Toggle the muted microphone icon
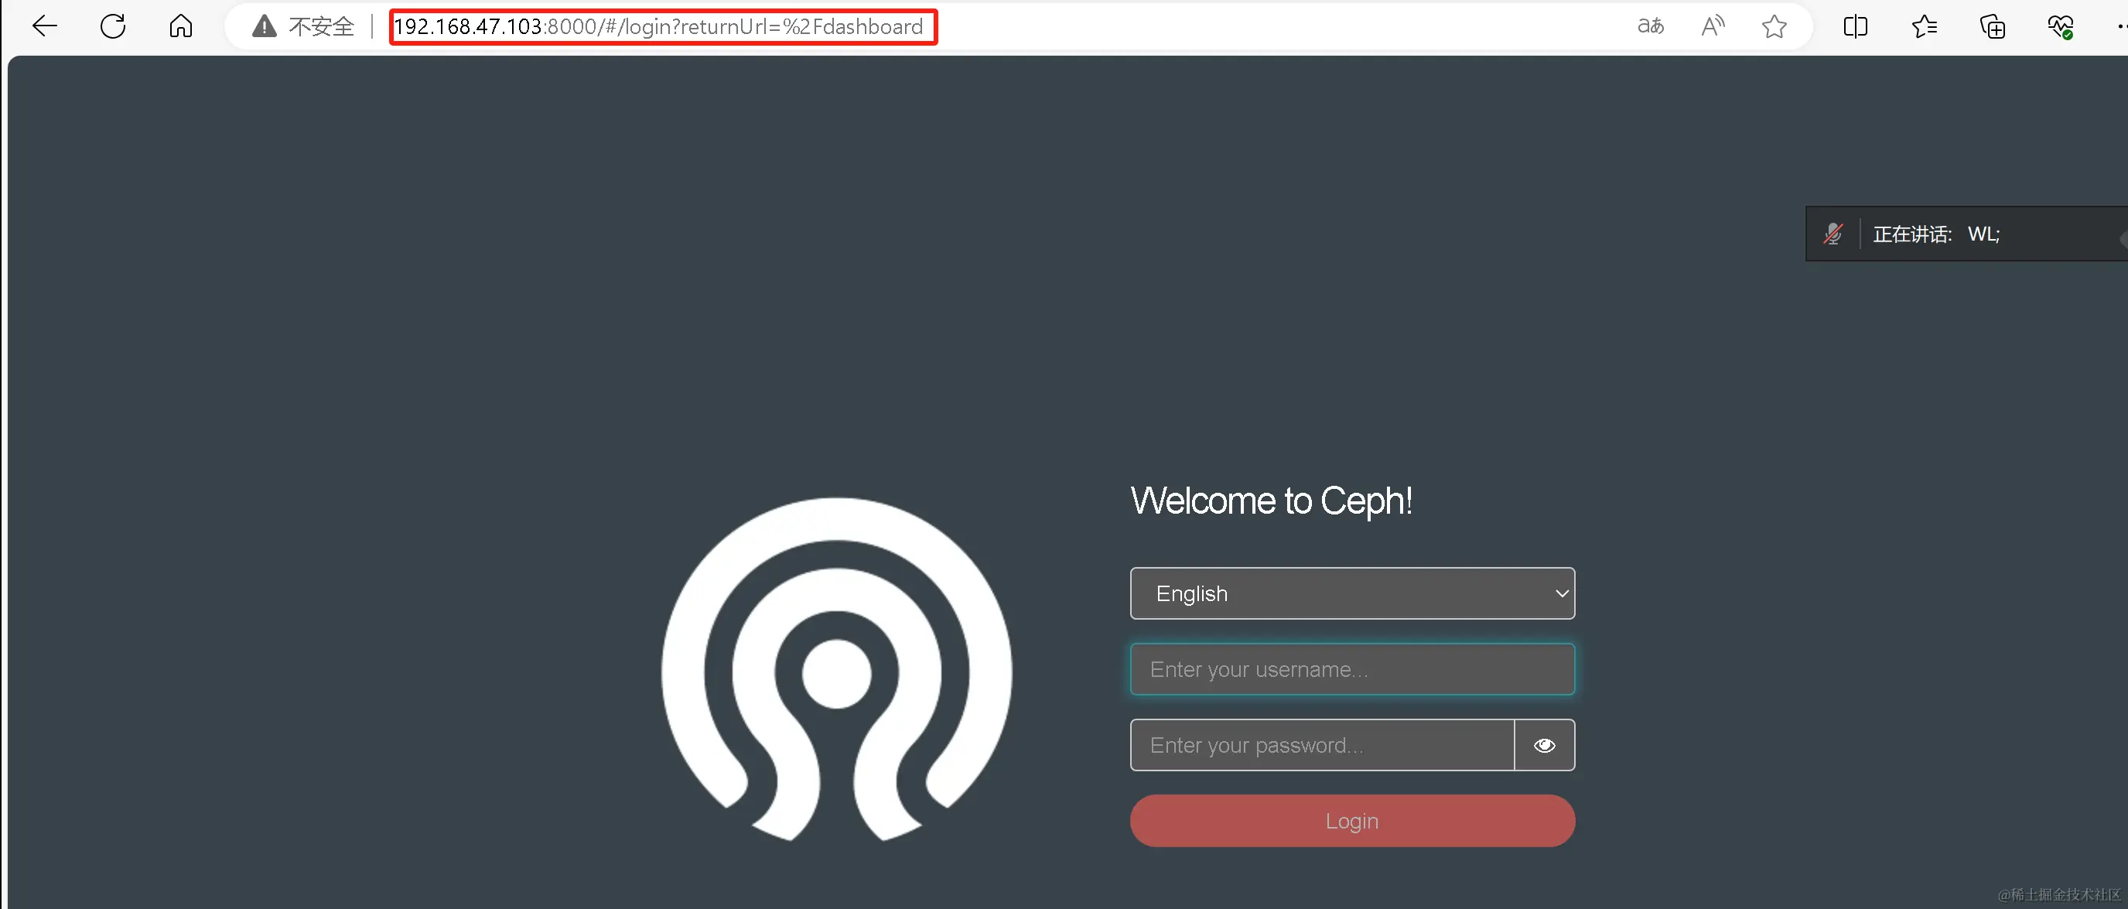Screen dimensions: 2128x909 [1833, 234]
